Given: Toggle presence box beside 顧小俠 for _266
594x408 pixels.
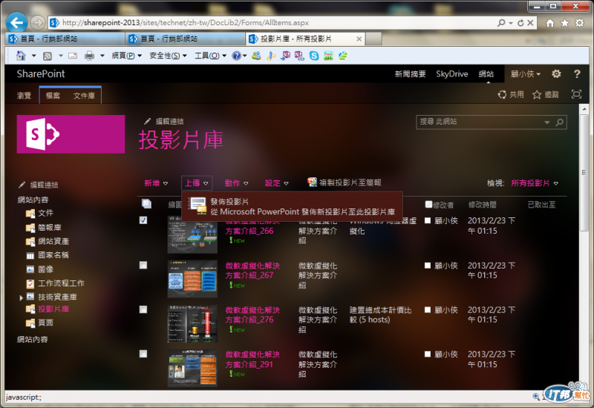Looking at the screenshot, I should tap(428, 220).
